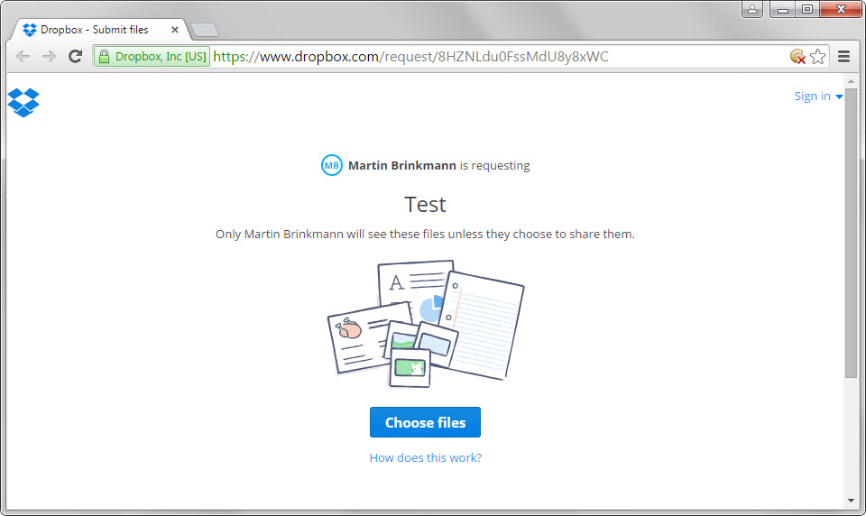This screenshot has width=866, height=516.
Task: Open the Chrome user profile button
Action: pos(752,9)
